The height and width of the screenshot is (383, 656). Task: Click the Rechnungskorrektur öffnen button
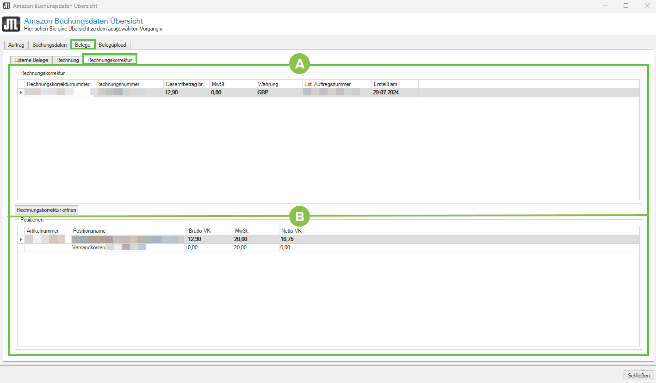click(x=47, y=210)
